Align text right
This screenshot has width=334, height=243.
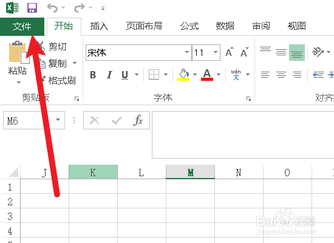pyautogui.click(x=297, y=75)
